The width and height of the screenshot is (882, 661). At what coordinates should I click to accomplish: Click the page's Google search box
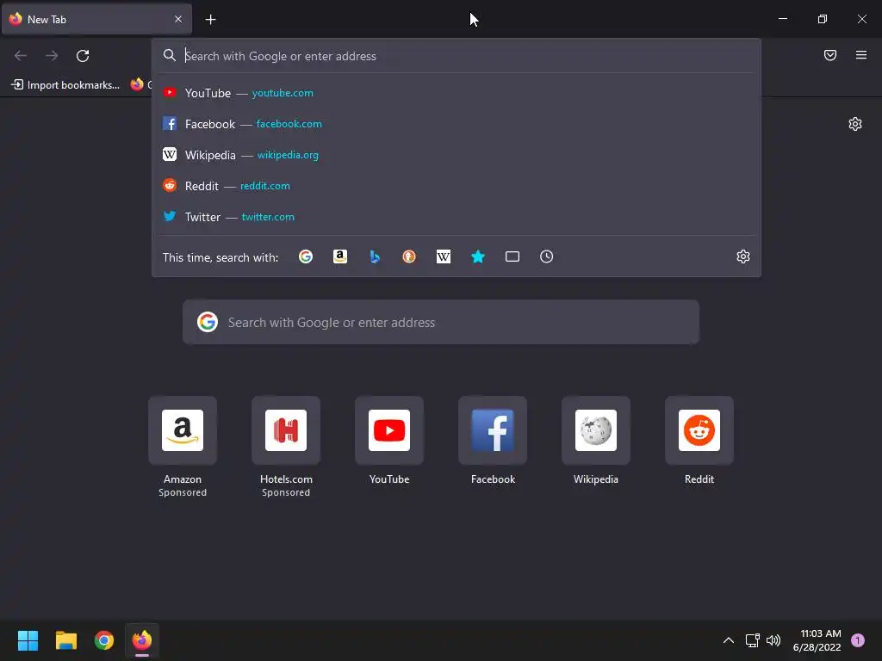point(441,322)
